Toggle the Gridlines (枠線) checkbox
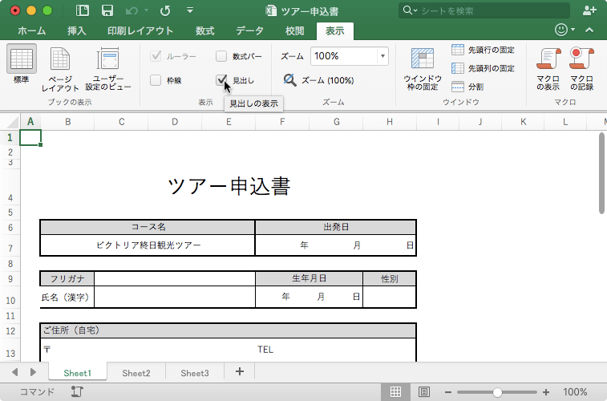This screenshot has width=607, height=401. pos(156,80)
